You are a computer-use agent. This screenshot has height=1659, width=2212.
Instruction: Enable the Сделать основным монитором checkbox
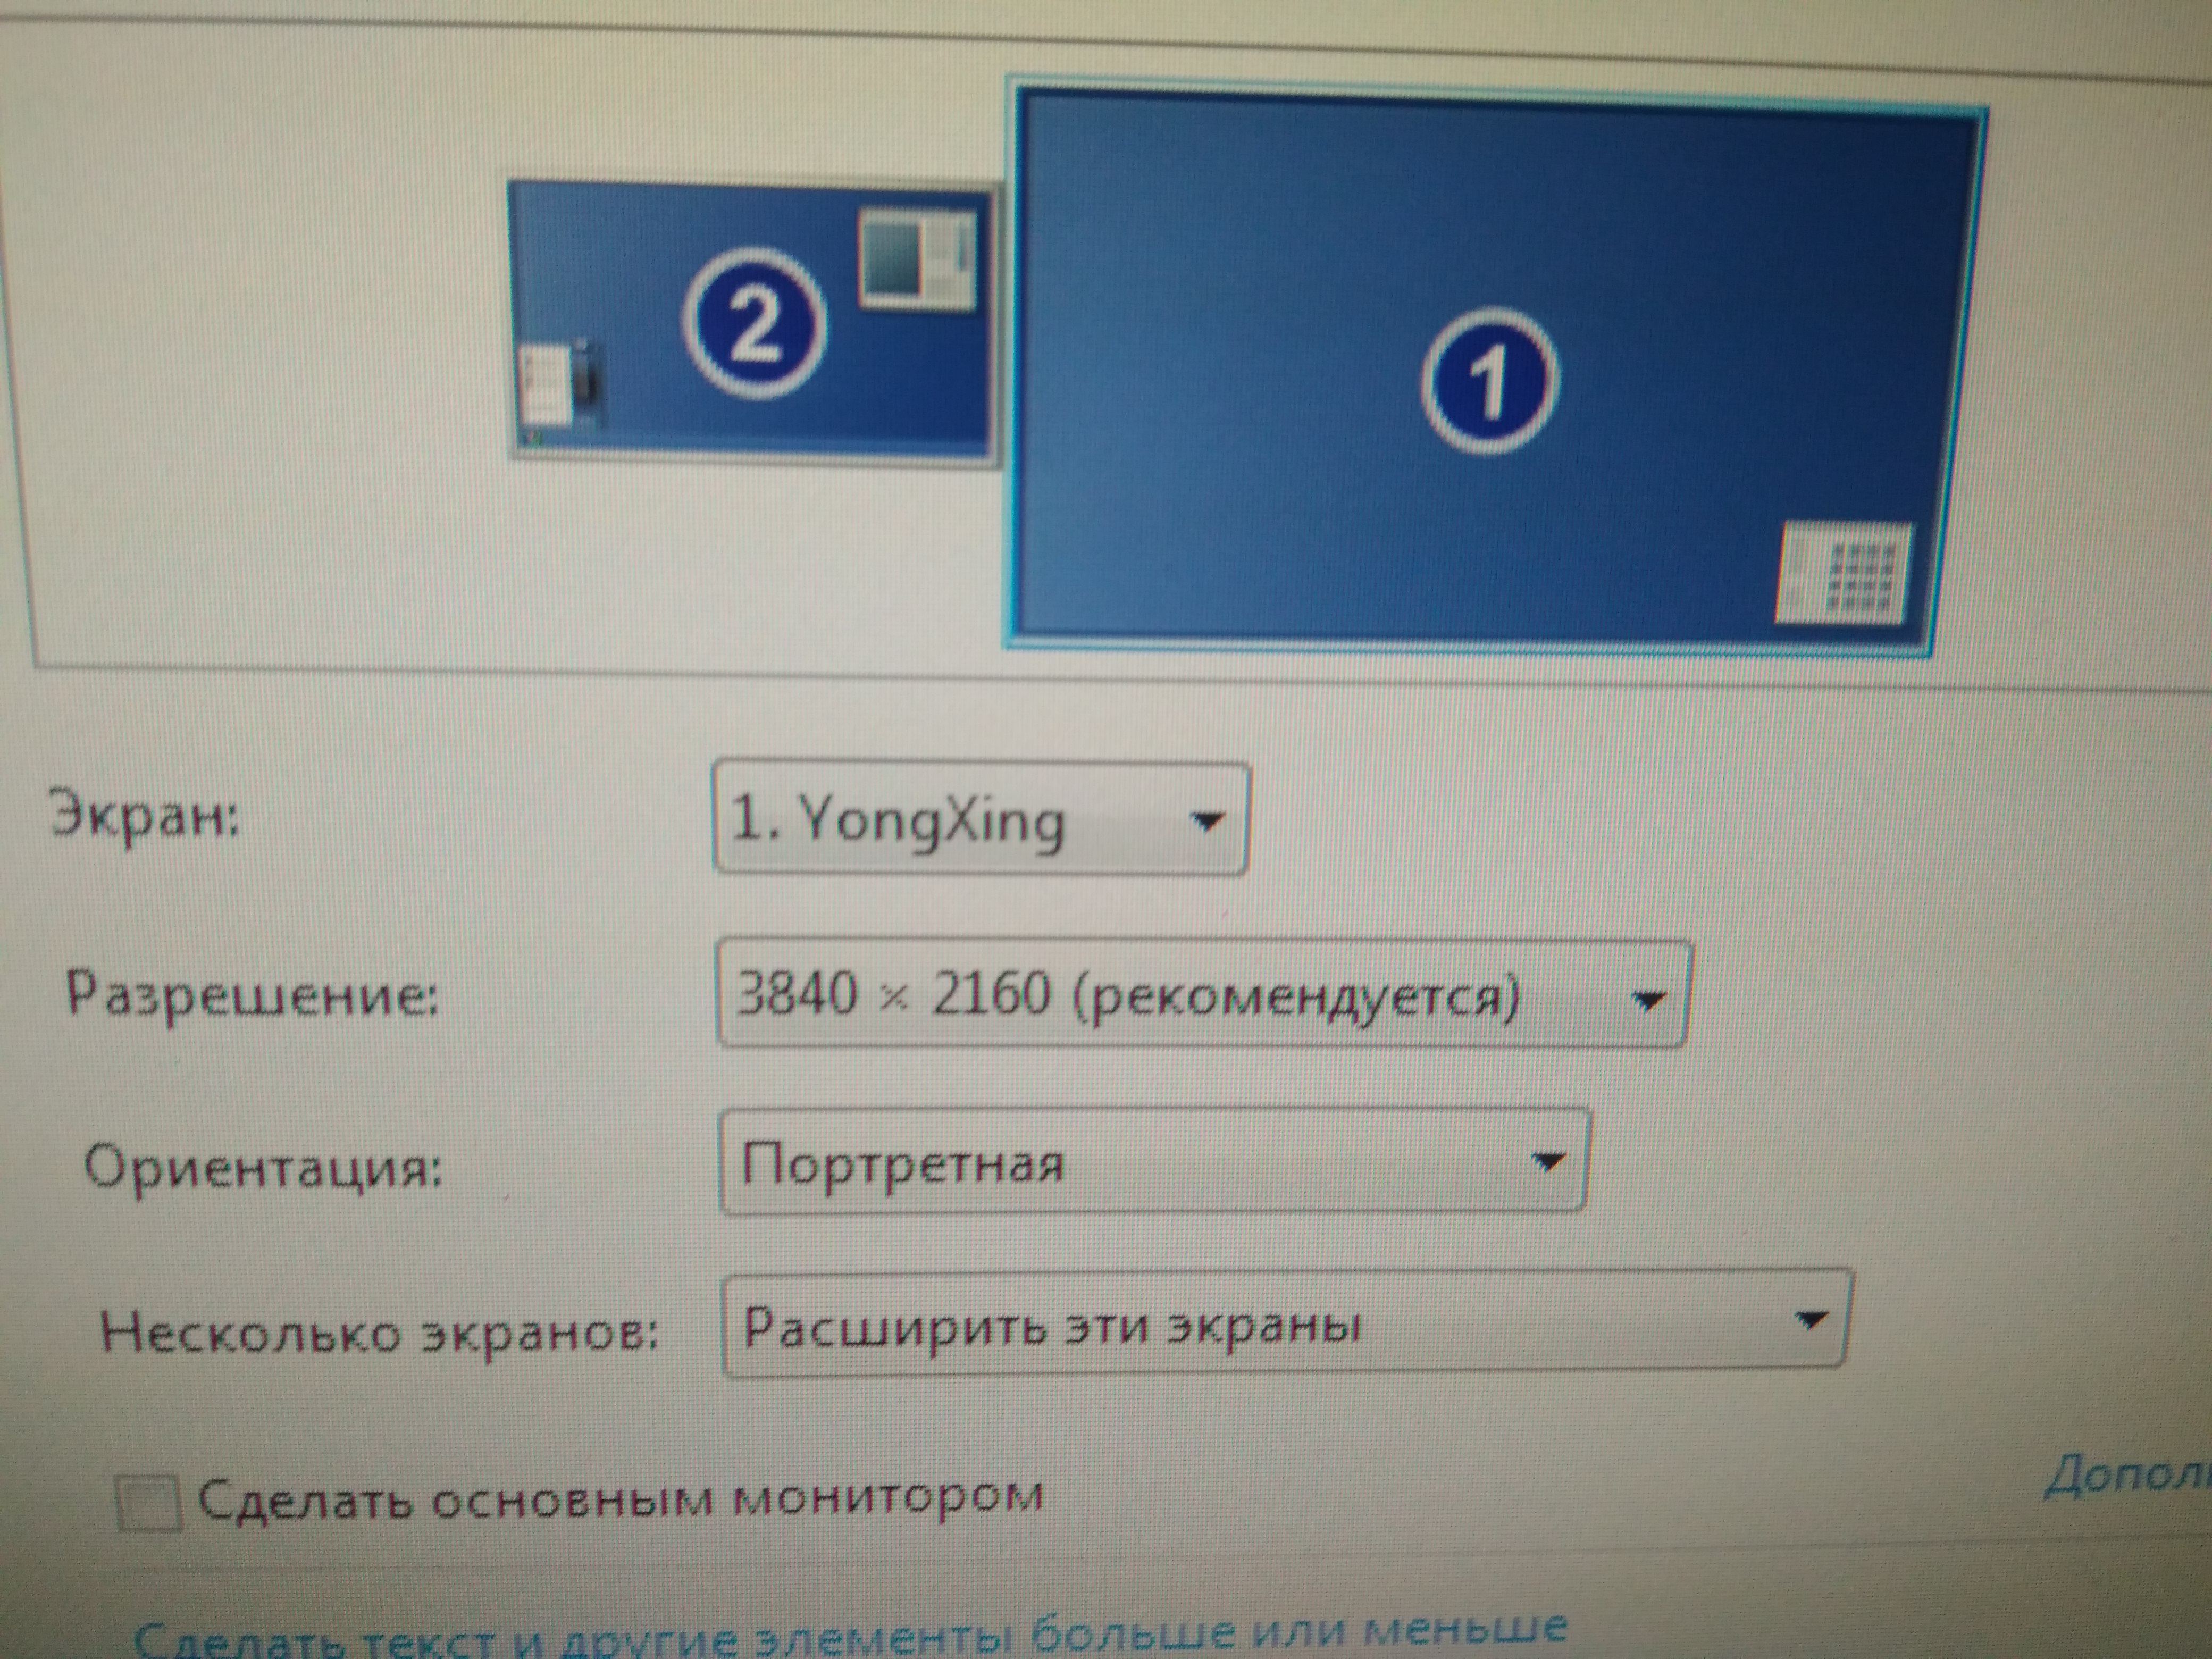click(149, 1503)
